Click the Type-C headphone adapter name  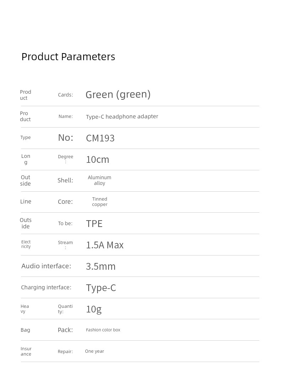click(122, 117)
